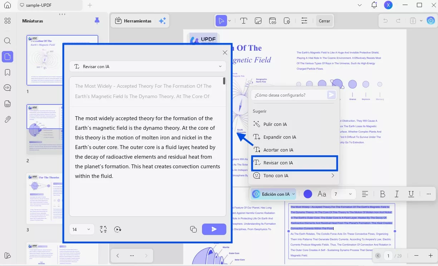The height and width of the screenshot is (266, 438).
Task: Select the page thumbnails panel icon
Action: pos(8,56)
